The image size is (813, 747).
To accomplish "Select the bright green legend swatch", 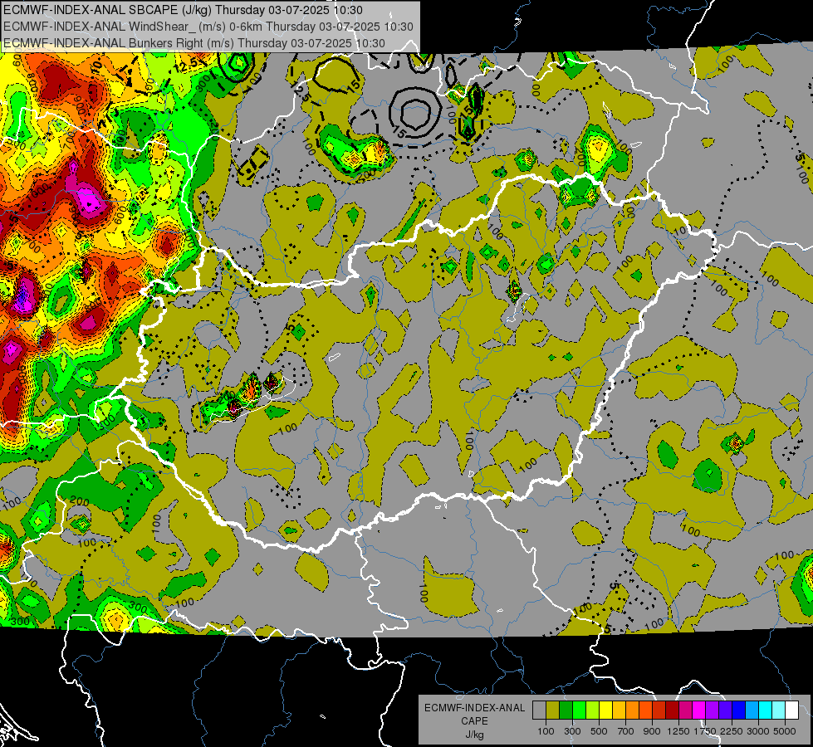I will [x=579, y=710].
